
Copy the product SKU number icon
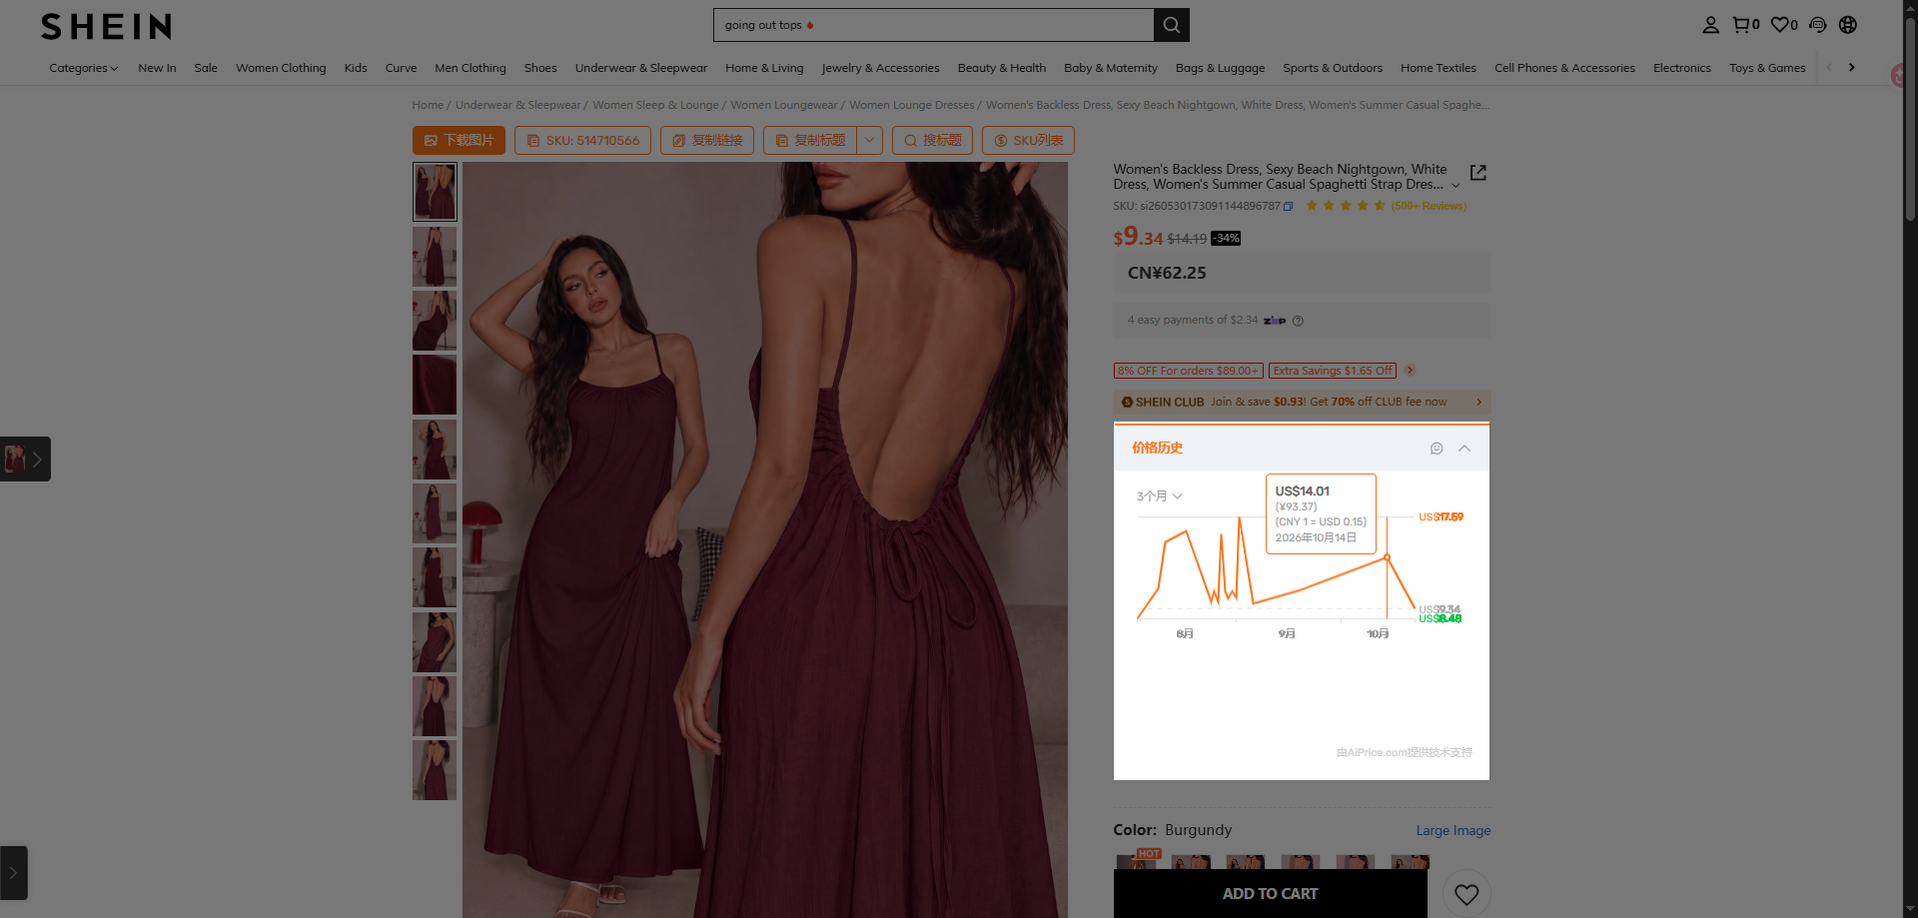[1289, 207]
